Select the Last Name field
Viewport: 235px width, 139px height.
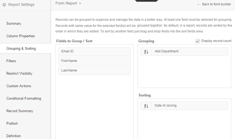pyautogui.click(x=95, y=70)
